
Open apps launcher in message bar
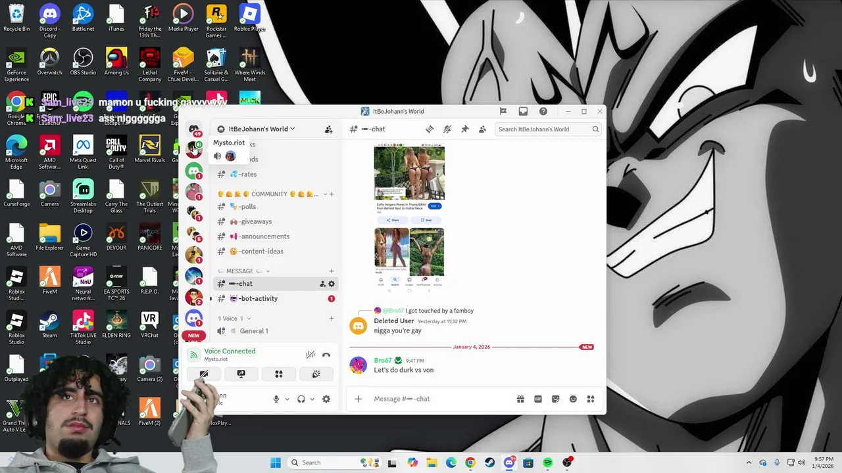point(591,399)
